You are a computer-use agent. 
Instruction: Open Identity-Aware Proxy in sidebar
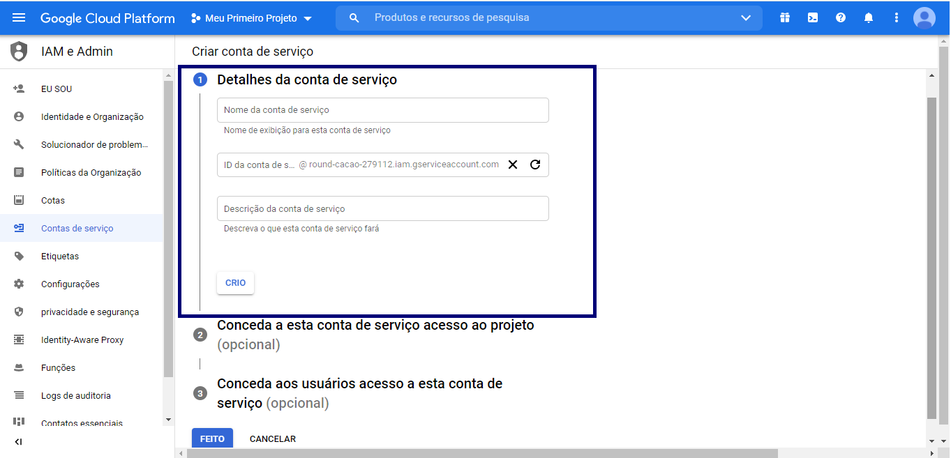pos(82,340)
